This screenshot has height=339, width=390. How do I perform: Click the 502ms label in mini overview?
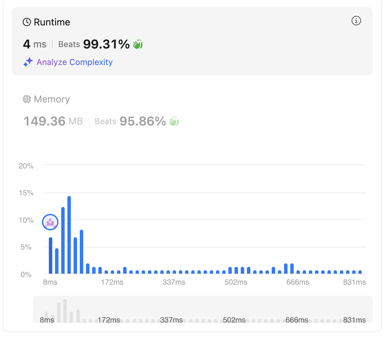234,320
